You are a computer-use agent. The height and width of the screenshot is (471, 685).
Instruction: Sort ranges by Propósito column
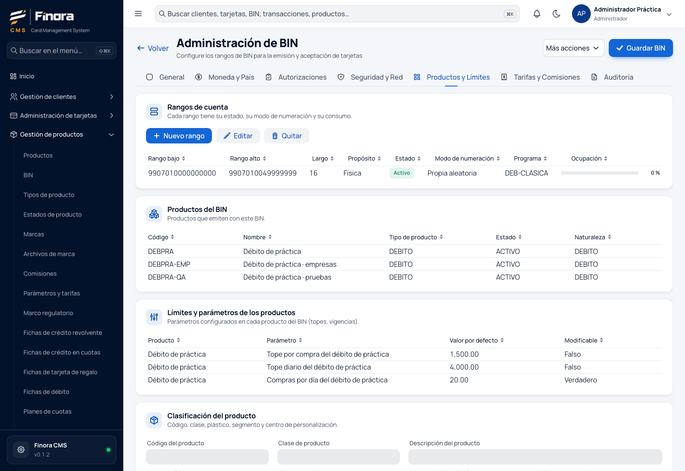(364, 158)
